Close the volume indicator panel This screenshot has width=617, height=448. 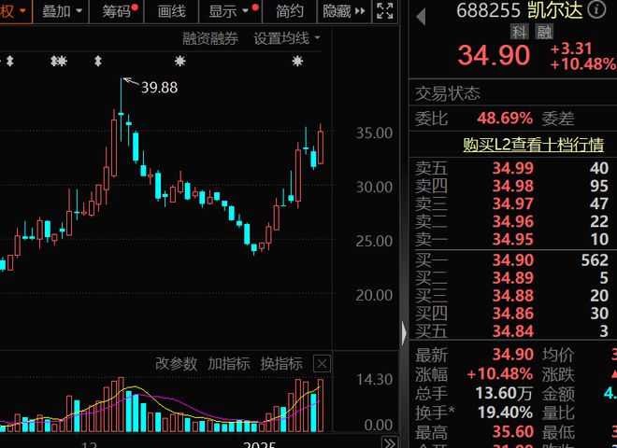pyautogui.click(x=322, y=364)
